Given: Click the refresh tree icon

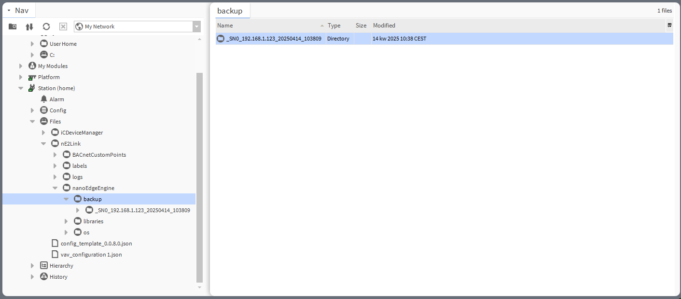Looking at the screenshot, I should click(x=46, y=27).
